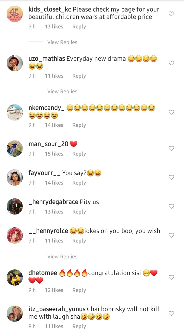Like the "Pity us" comment

171,206
